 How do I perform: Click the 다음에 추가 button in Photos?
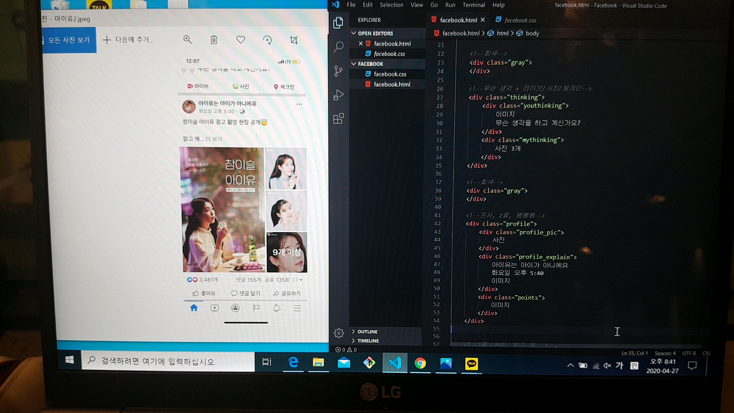tap(128, 40)
